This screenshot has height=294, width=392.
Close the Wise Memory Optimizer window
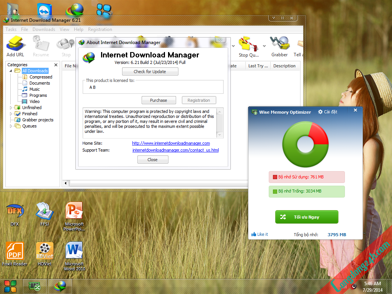[x=355, y=110]
